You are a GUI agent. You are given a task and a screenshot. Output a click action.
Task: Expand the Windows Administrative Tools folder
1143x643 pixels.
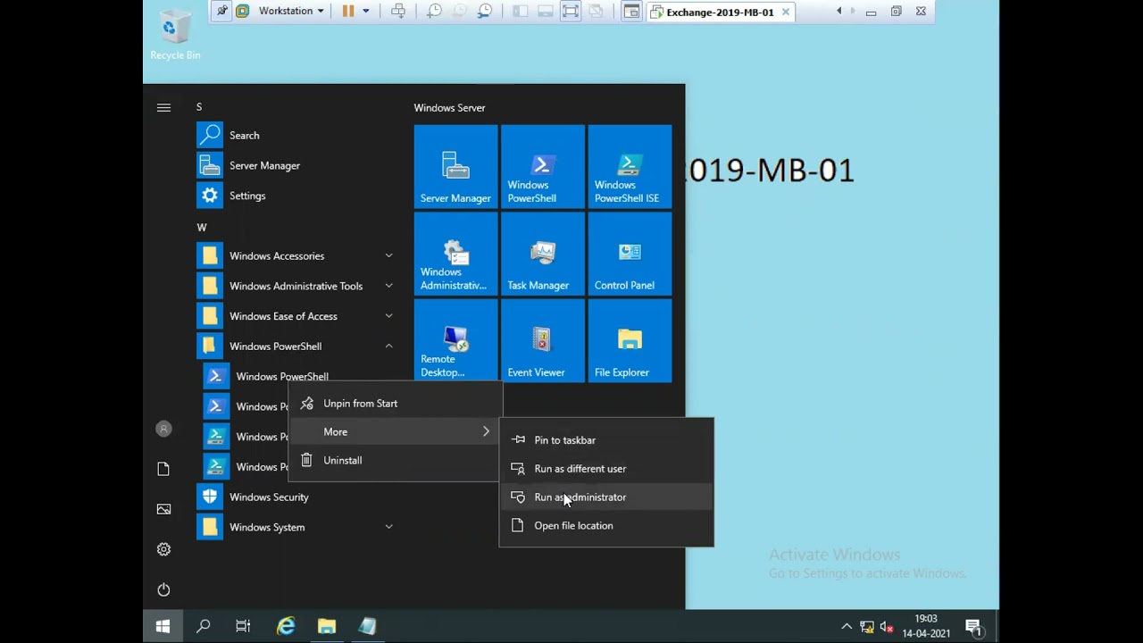tap(295, 287)
